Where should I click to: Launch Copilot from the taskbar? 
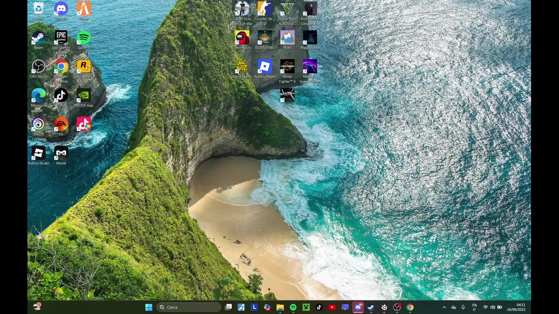pyautogui.click(x=267, y=307)
